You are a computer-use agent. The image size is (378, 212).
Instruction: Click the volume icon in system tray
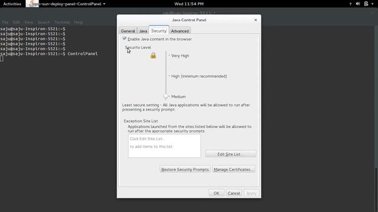click(x=358, y=4)
